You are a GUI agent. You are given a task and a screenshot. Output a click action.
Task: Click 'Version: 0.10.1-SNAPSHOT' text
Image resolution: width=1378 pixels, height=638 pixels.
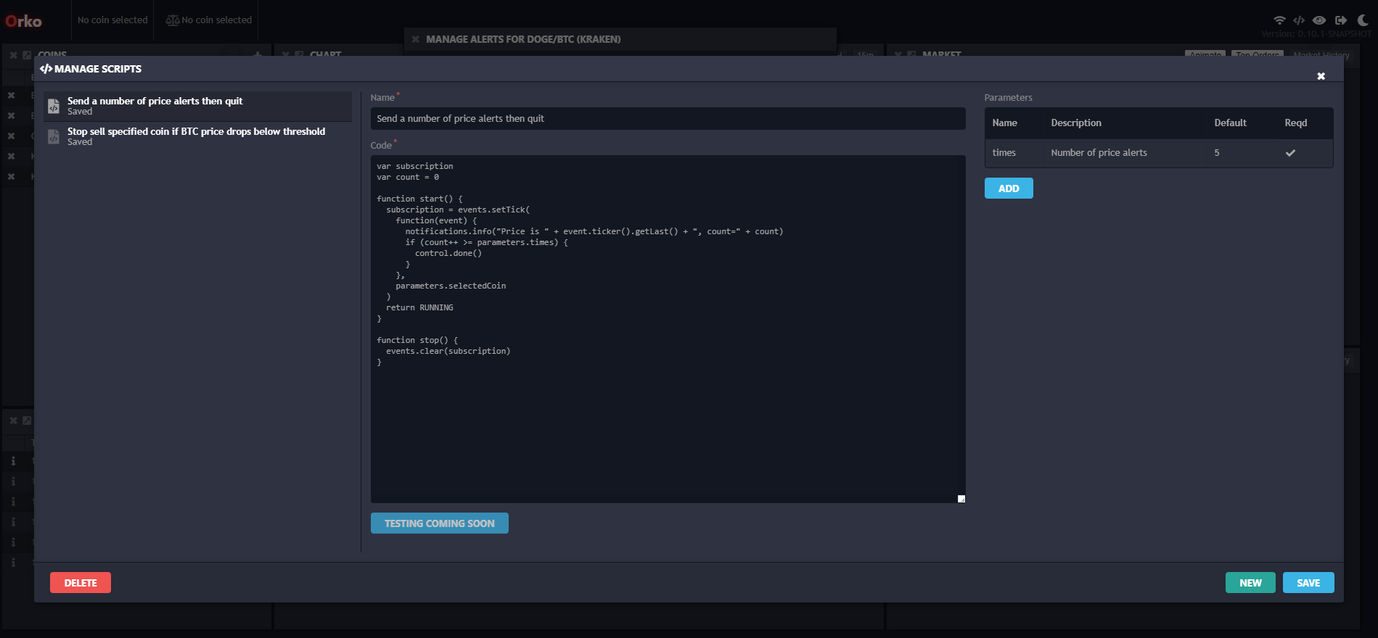click(1316, 34)
